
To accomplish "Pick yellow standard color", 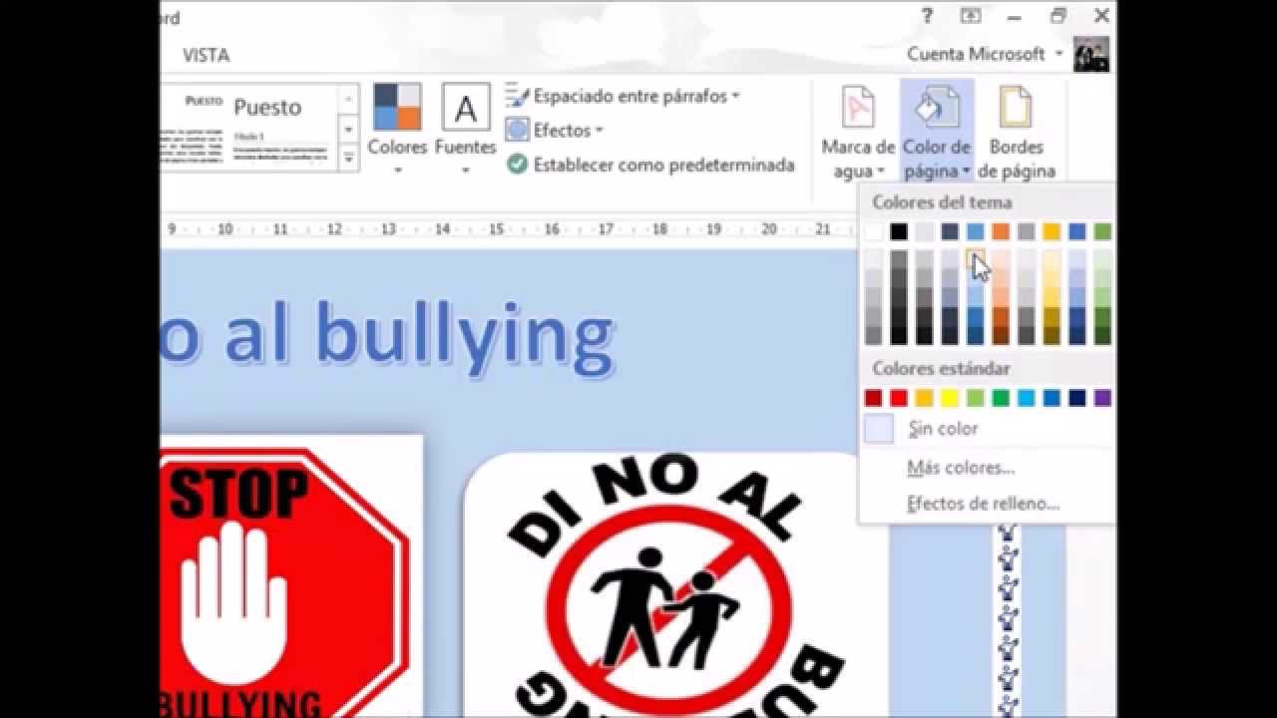I will point(950,398).
